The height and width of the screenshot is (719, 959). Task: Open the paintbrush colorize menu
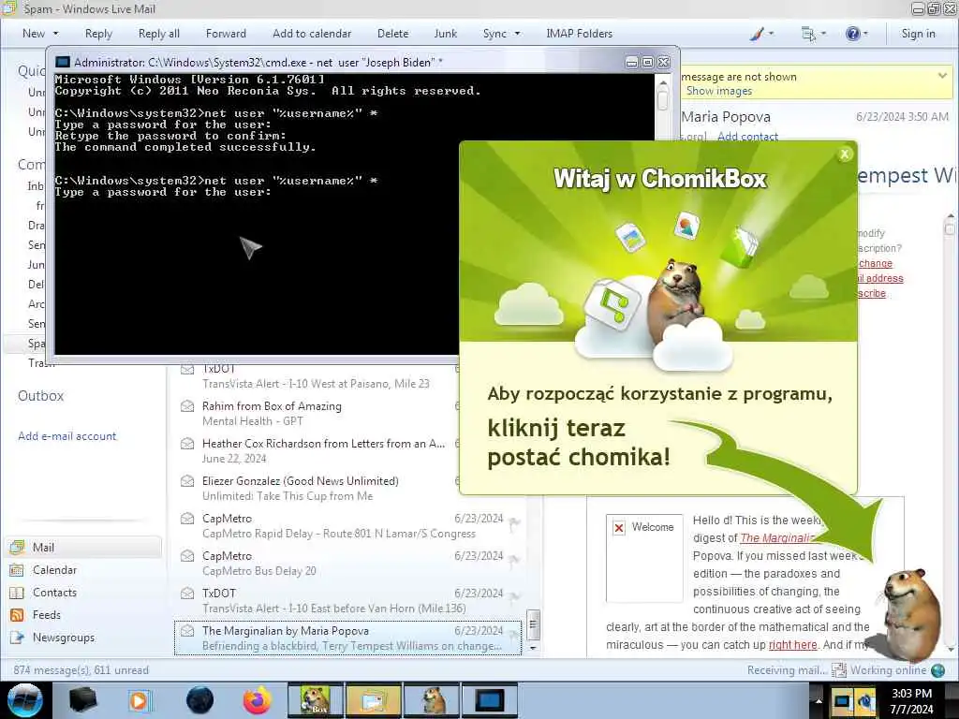coord(760,34)
